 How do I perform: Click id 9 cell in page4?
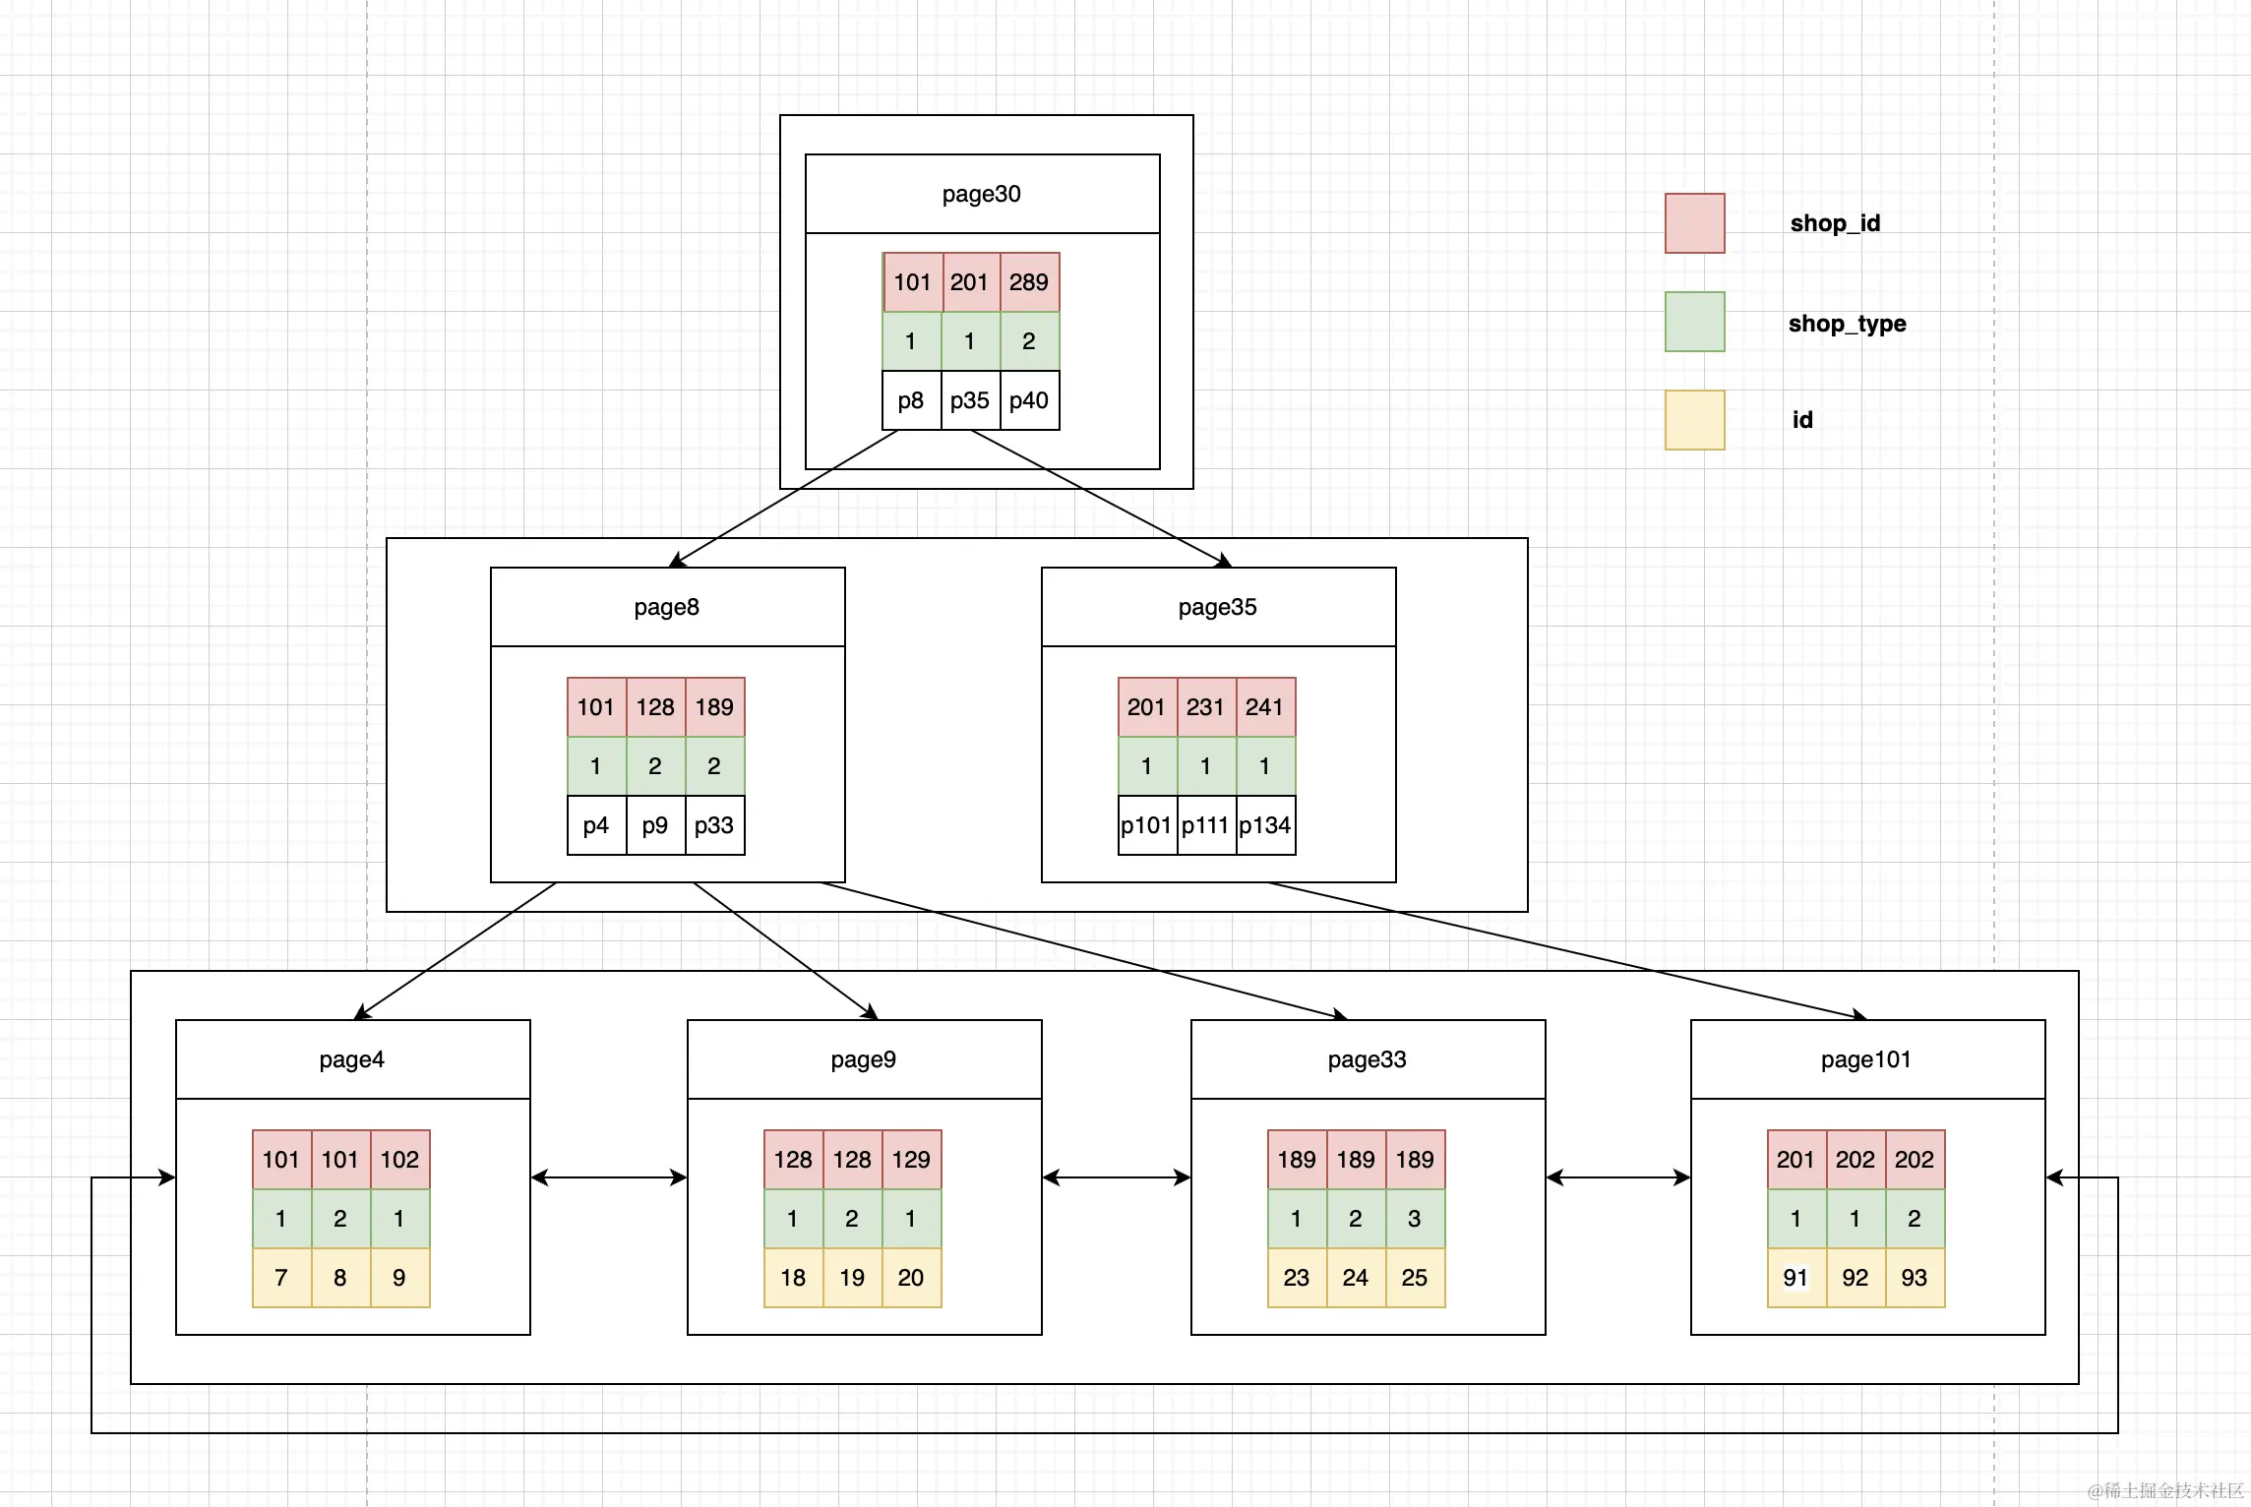400,1278
